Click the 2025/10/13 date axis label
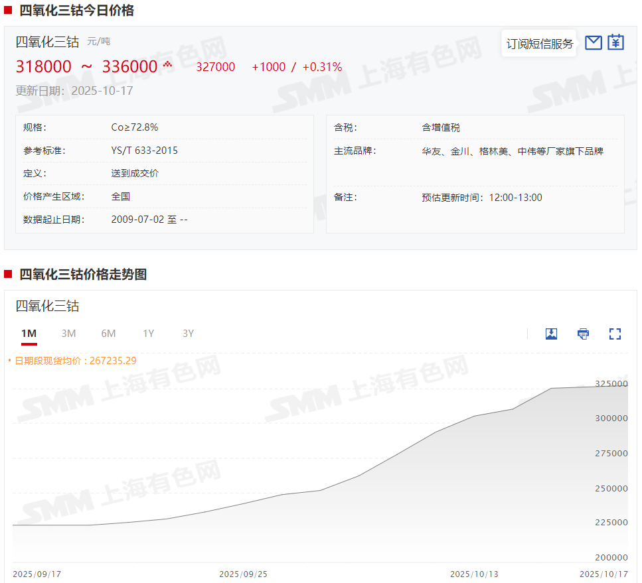Screen dimensions: 642x583 (474, 574)
